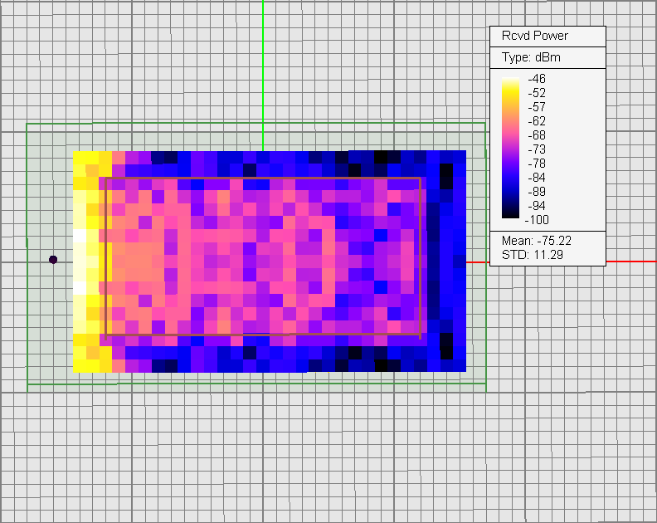657x523 pixels.
Task: Click the Rcvd Power legend title
Action: (x=535, y=36)
